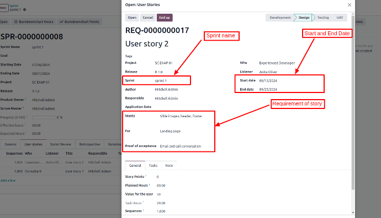Click the Sprint field value sprint 1
The height and width of the screenshot is (218, 381).
click(161, 81)
